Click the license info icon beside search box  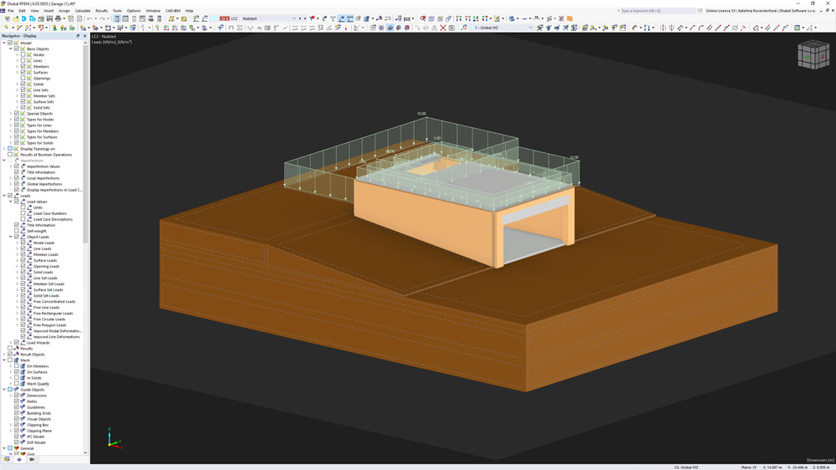coord(700,11)
